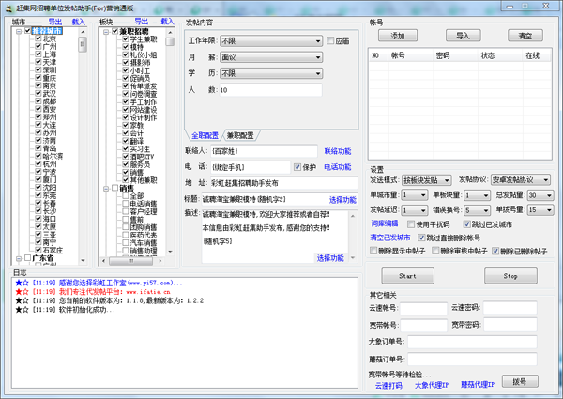Uncheck the 北京 city checkbox
This screenshot has height=399, width=563.
(38, 38)
